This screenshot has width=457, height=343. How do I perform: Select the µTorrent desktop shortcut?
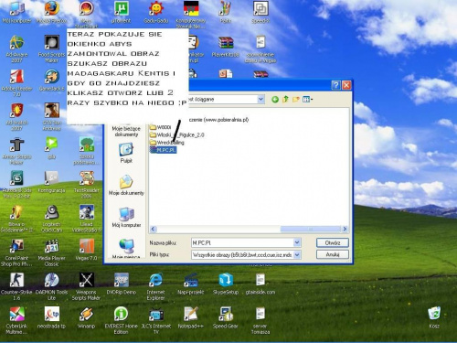(122, 12)
